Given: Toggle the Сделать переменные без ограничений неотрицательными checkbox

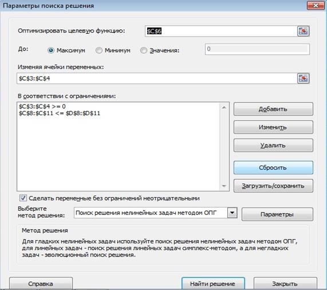Looking at the screenshot, I should 23,198.
